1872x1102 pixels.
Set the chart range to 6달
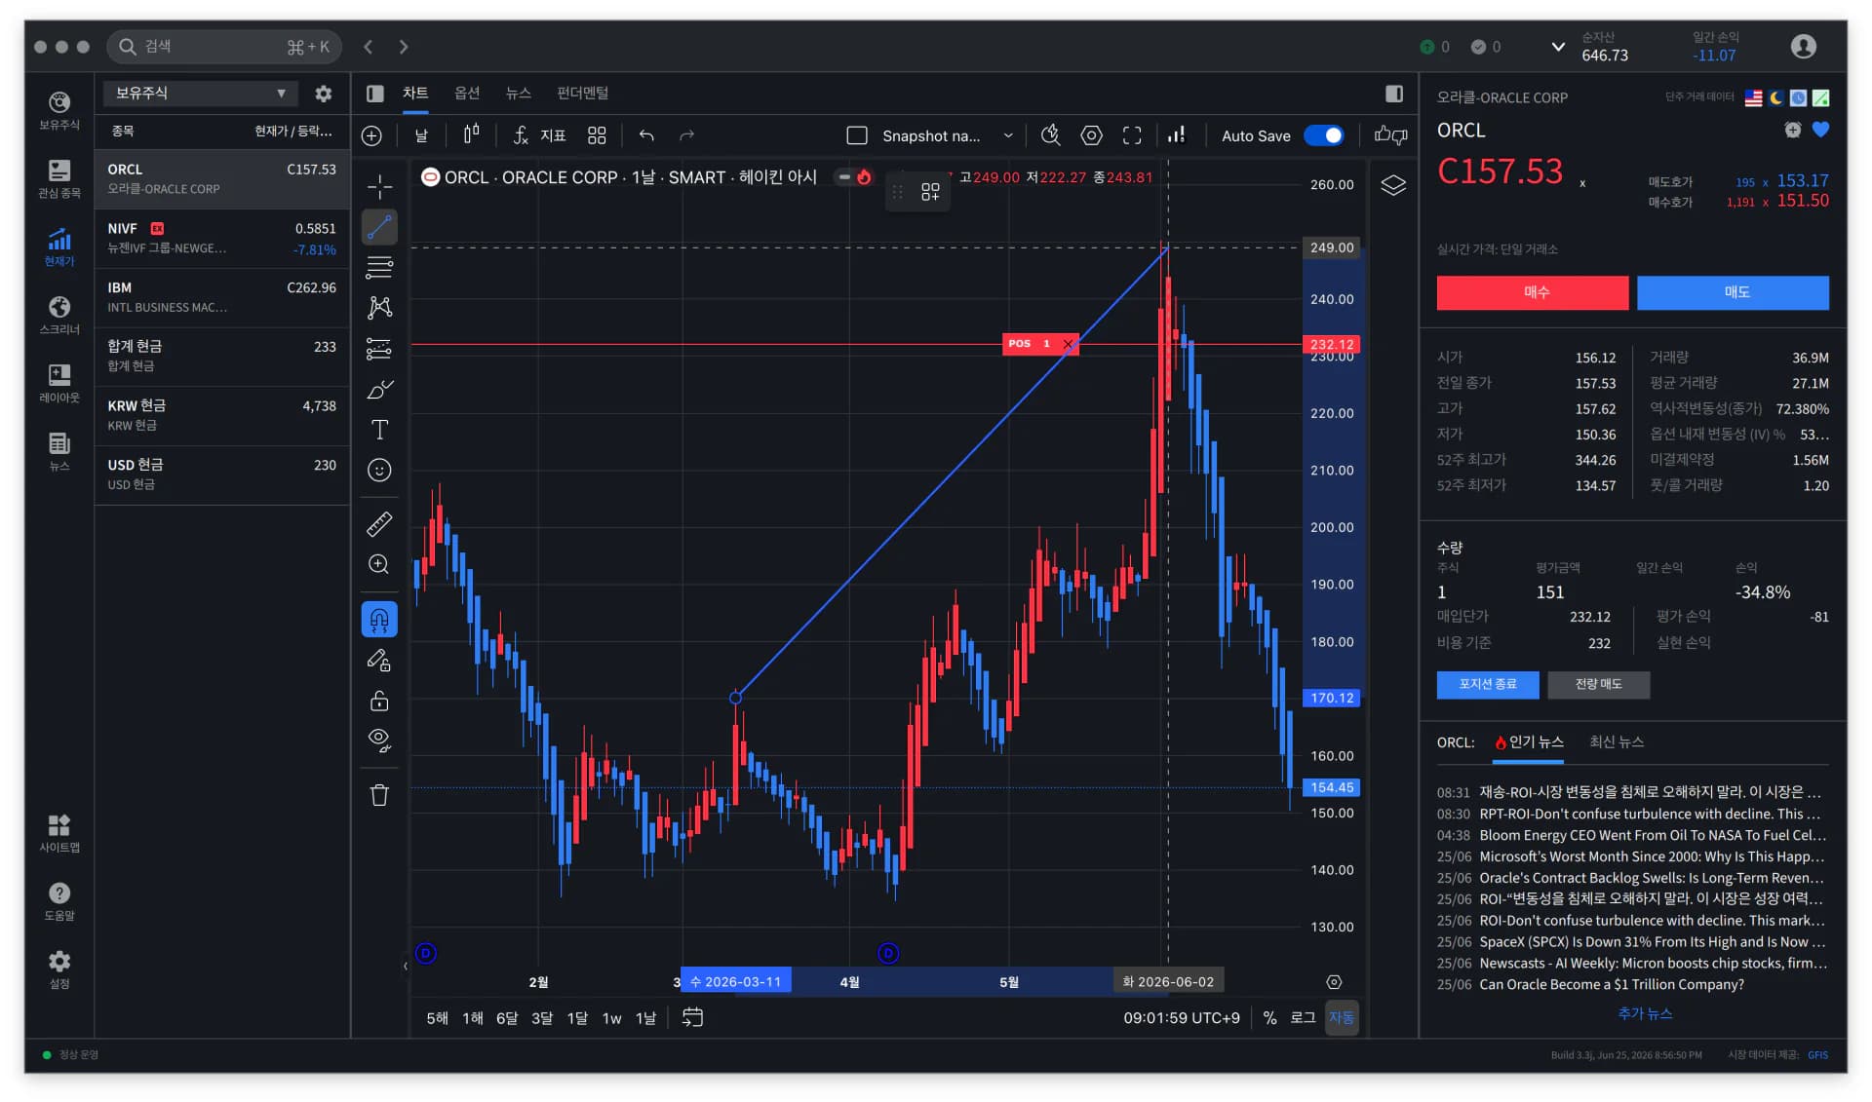coord(507,1018)
